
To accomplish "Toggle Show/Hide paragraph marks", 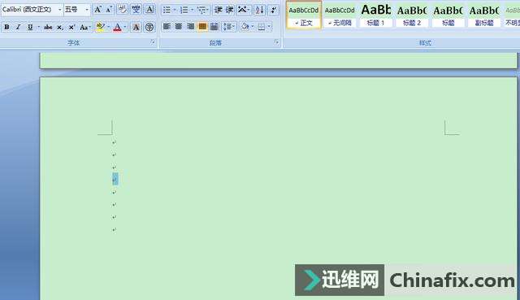I will [x=274, y=10].
